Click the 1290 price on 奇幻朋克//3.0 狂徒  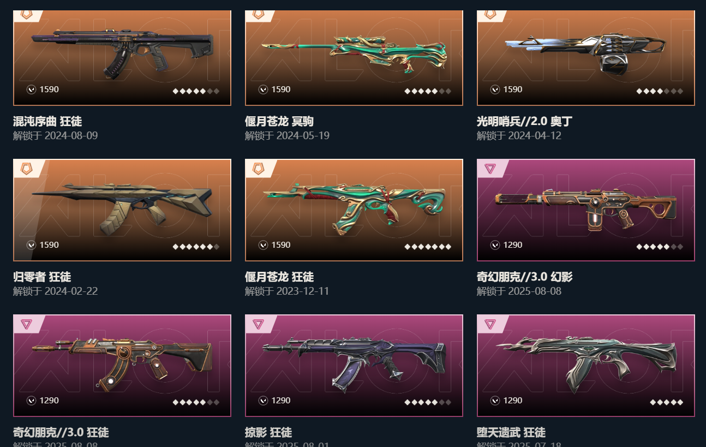[49, 401]
